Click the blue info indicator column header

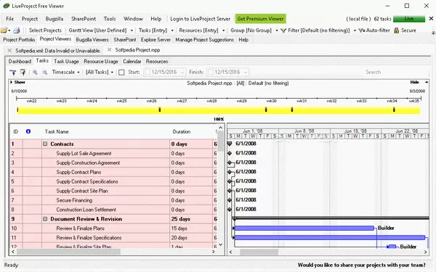(28, 131)
